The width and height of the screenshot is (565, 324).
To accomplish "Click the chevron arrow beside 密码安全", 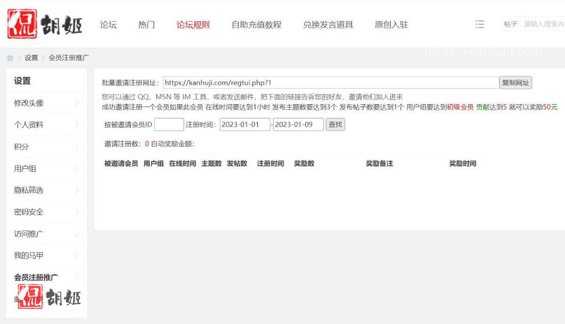I will coord(77,212).
